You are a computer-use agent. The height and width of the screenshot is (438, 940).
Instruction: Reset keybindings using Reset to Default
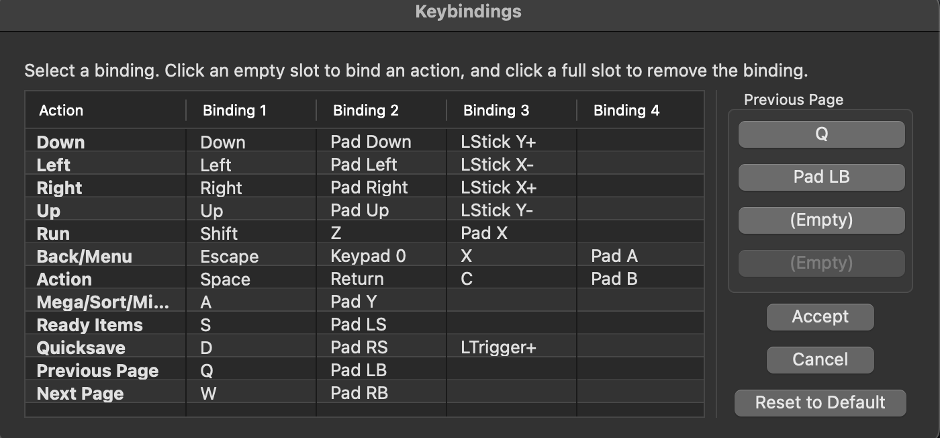pos(820,403)
